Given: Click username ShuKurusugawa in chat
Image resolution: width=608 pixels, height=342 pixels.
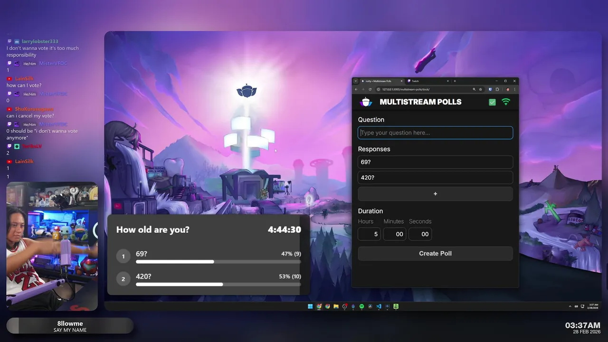Looking at the screenshot, I should [x=34, y=109].
